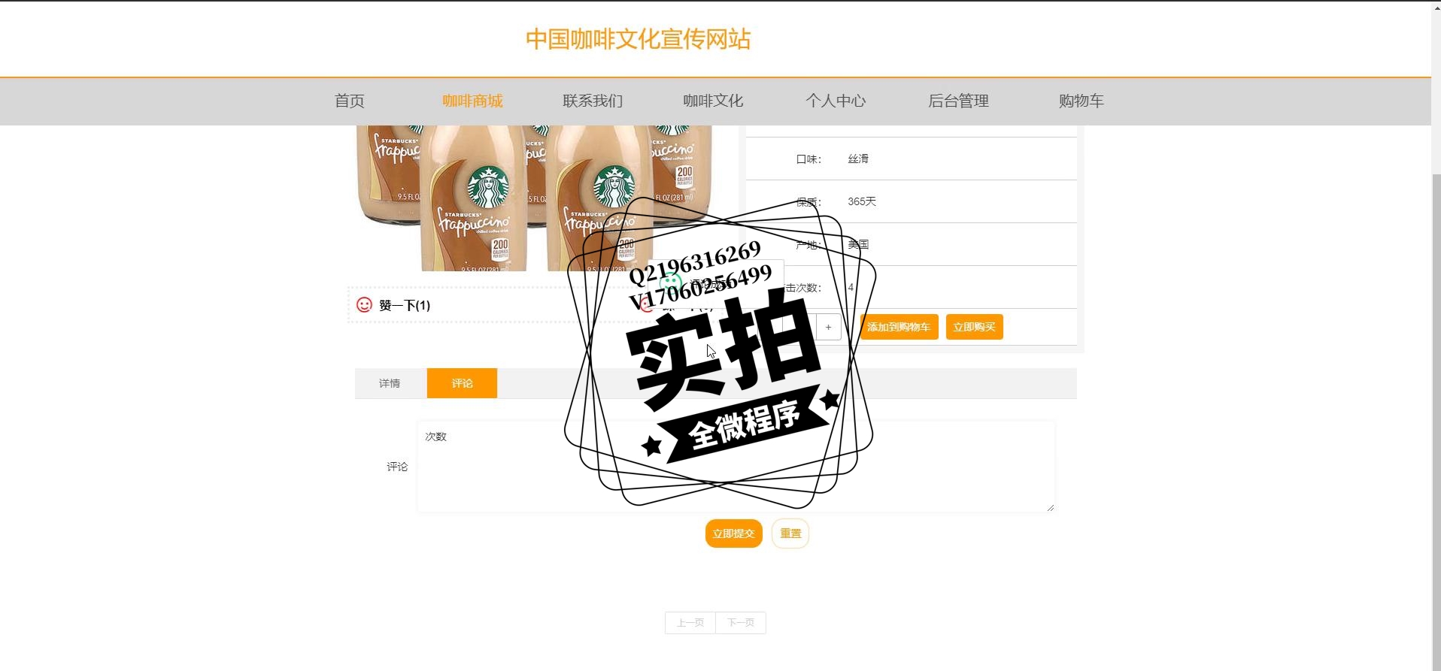The height and width of the screenshot is (671, 1441).
Task: Click the 365天 shelf life value
Action: [862, 201]
